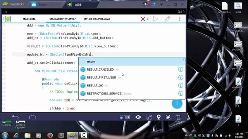Launch Internet Explorer from taskbar

(16, 136)
